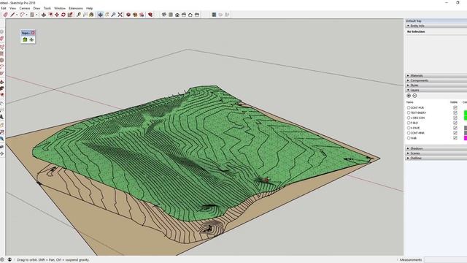
Task: Open the Draw menu
Action: tap(36, 8)
